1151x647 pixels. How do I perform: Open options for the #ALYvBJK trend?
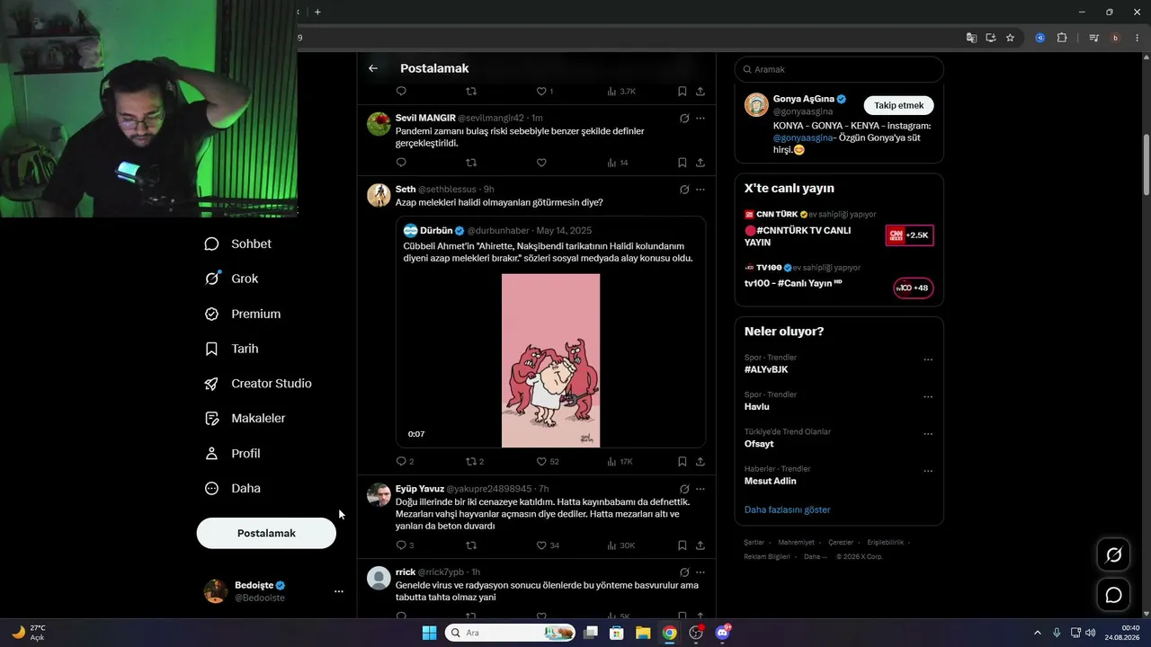pos(928,360)
